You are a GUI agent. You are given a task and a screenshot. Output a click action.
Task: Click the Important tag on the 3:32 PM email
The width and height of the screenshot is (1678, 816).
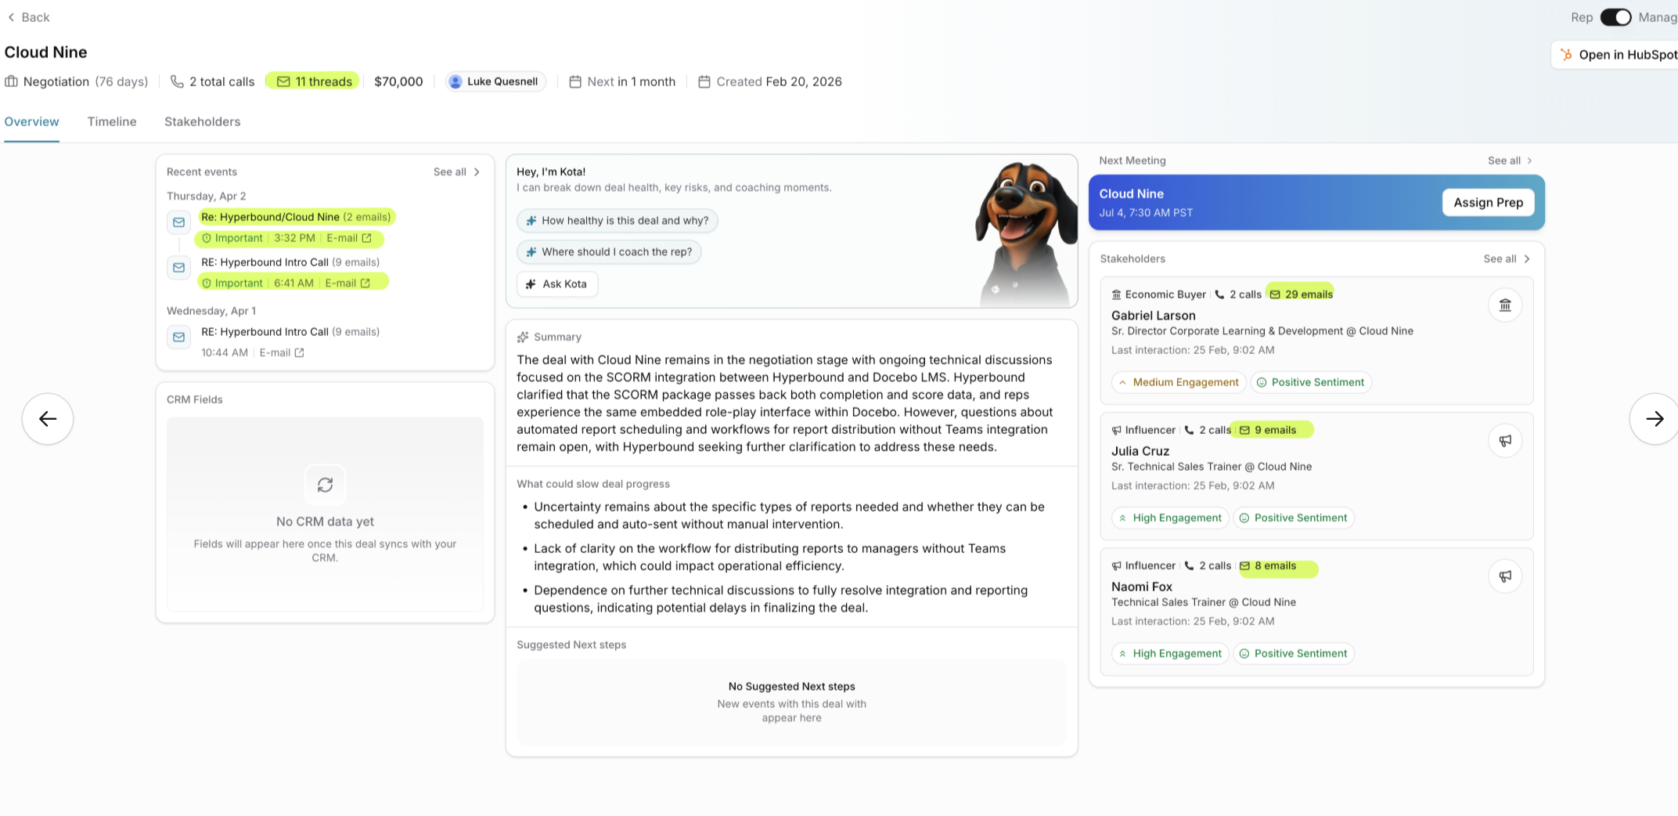coord(232,238)
